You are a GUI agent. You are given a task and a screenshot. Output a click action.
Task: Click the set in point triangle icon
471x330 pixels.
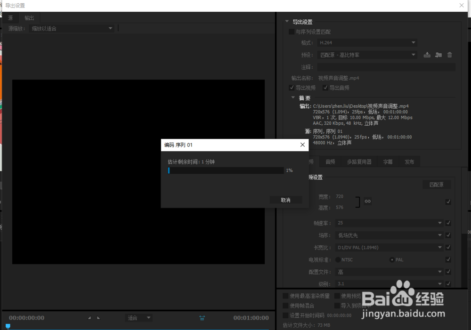click(89, 318)
